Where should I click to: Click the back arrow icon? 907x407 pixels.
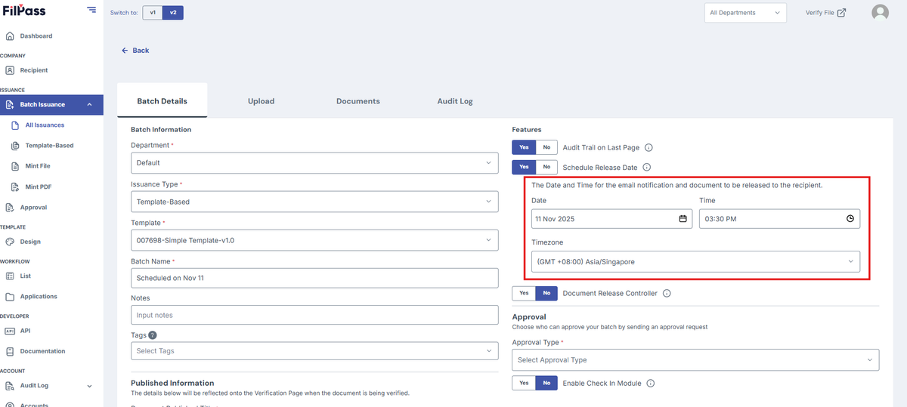(x=125, y=51)
